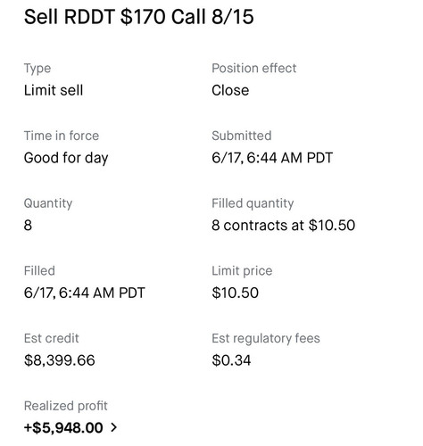Click the Realized profit label
Image resolution: width=423 pixels, height=446 pixels.
[x=66, y=406]
